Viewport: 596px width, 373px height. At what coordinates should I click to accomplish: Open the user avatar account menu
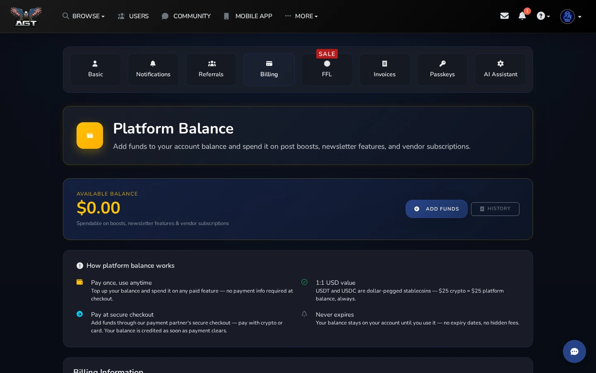[x=571, y=17]
